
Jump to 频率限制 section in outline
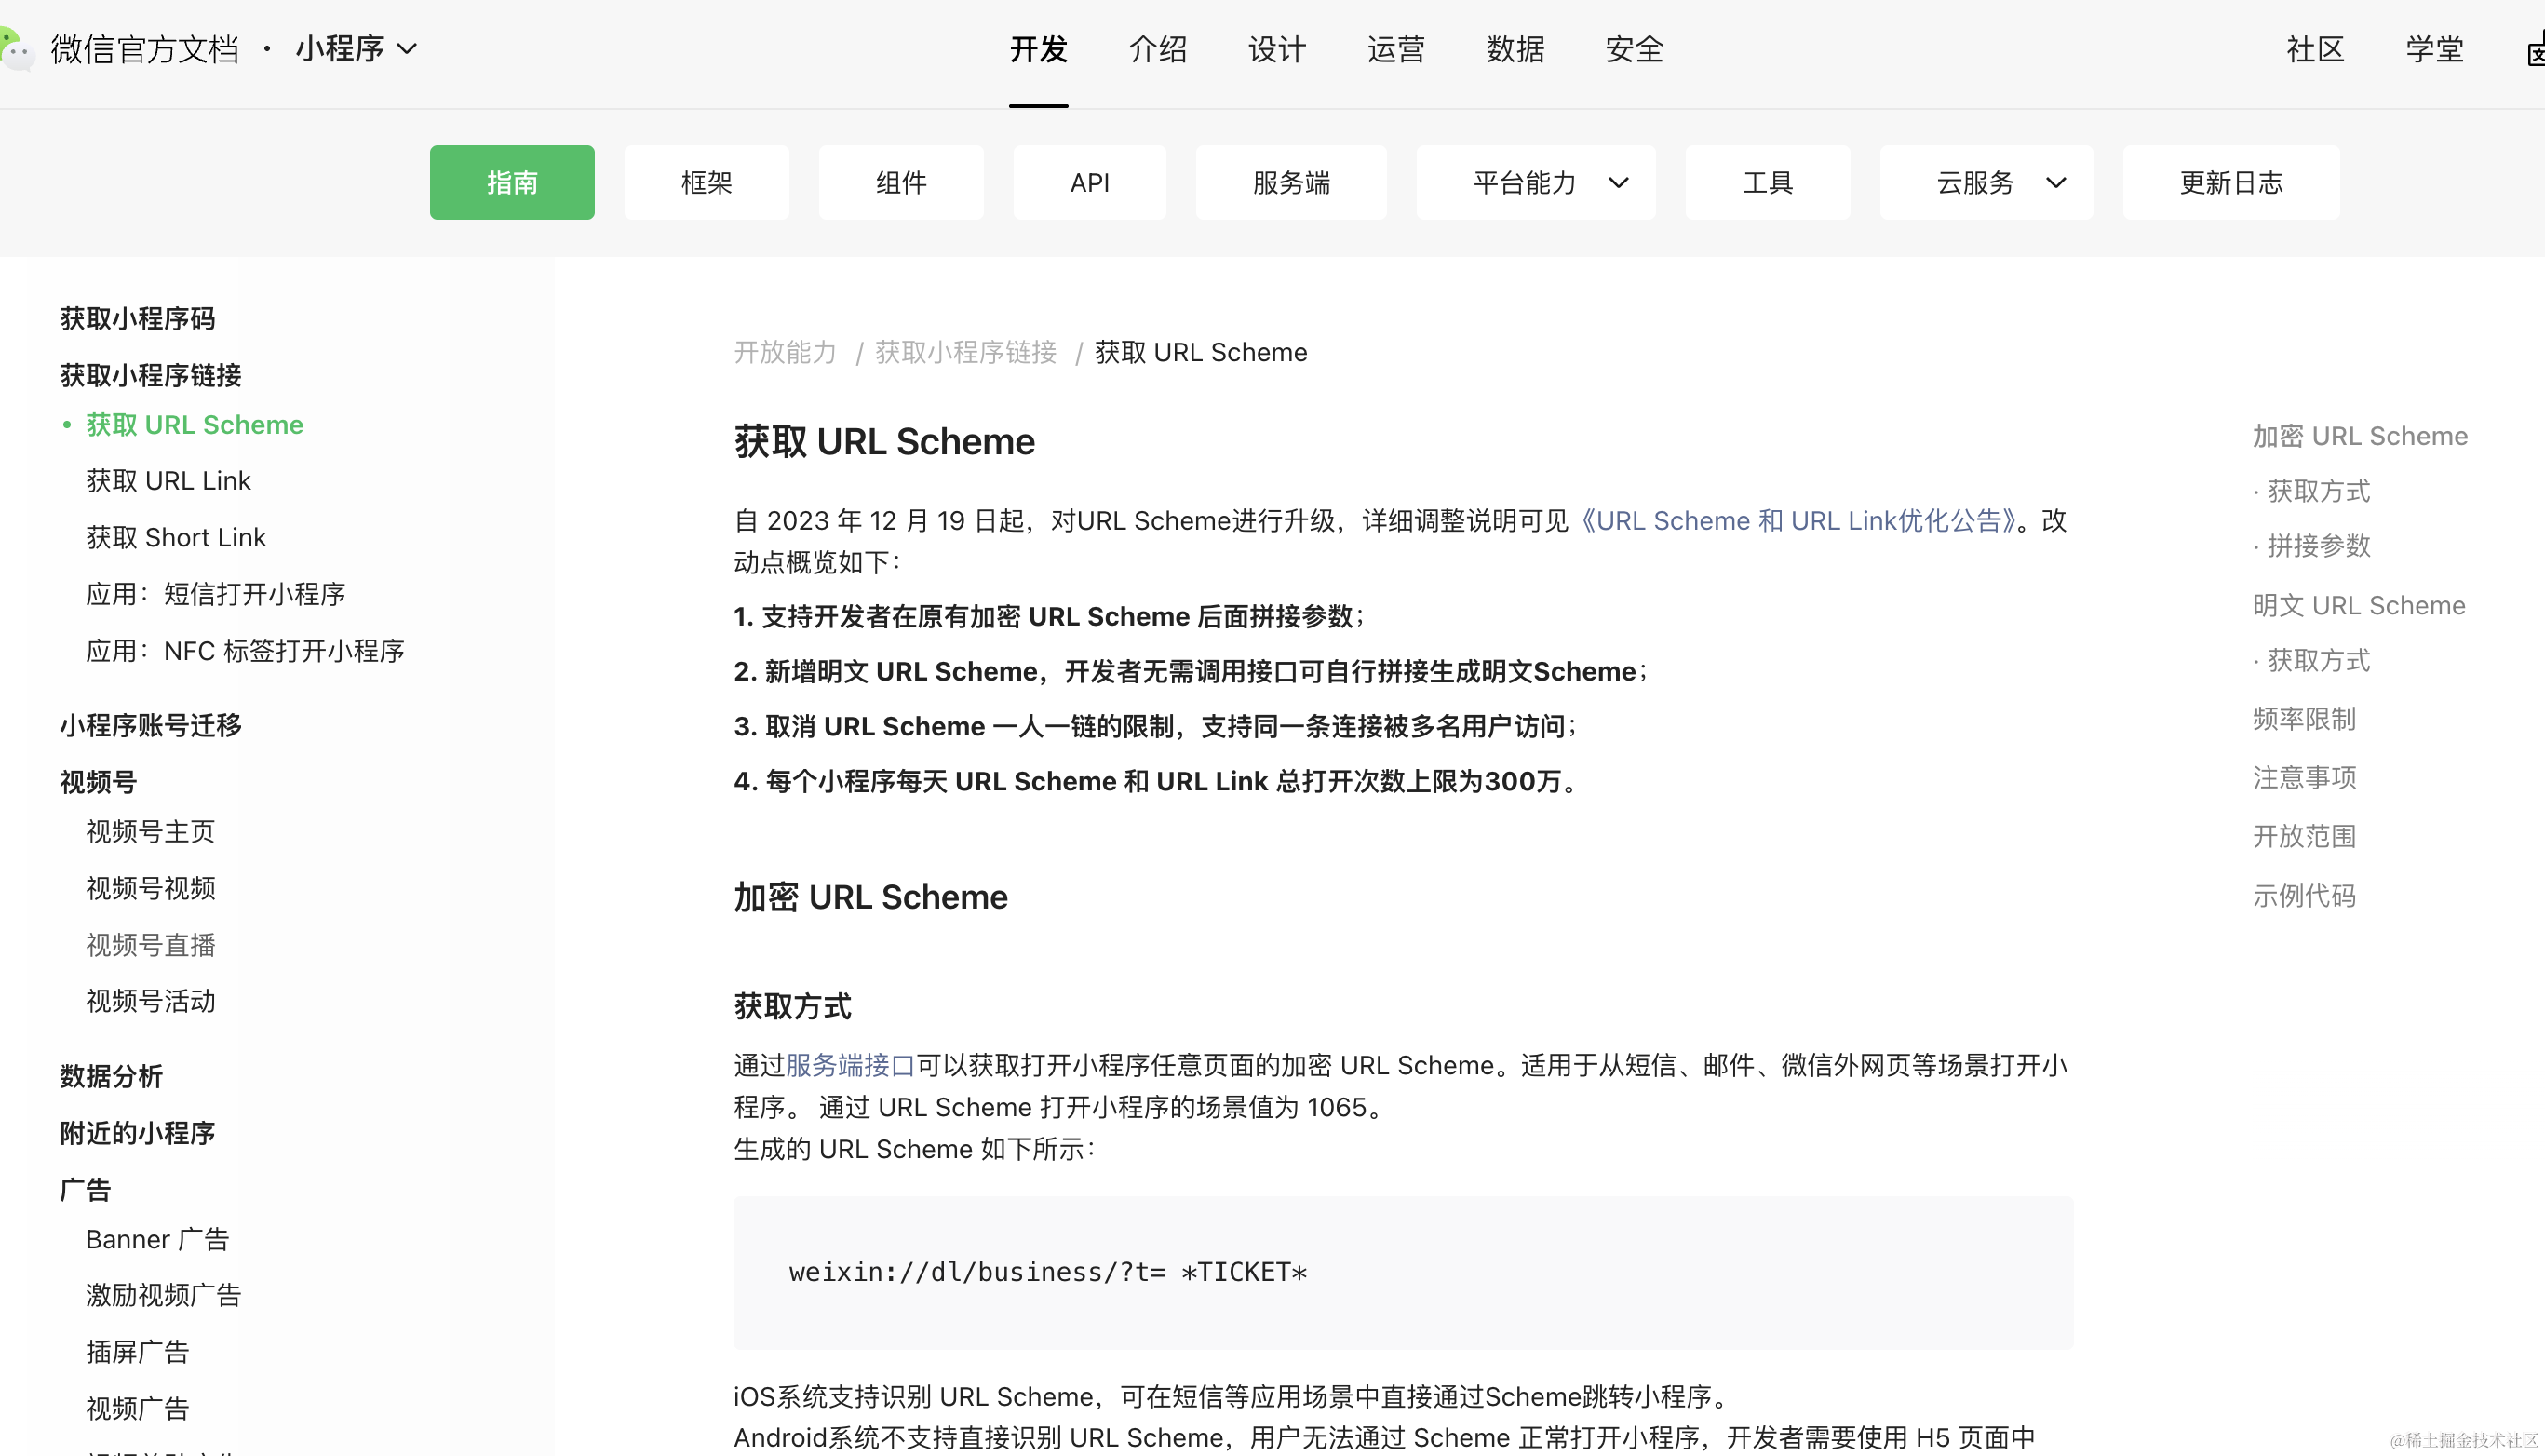[2303, 718]
